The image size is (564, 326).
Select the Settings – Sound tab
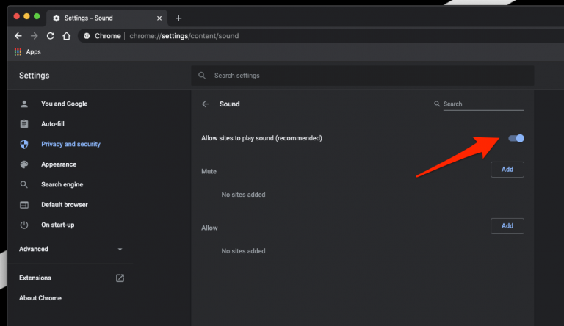[106, 18]
